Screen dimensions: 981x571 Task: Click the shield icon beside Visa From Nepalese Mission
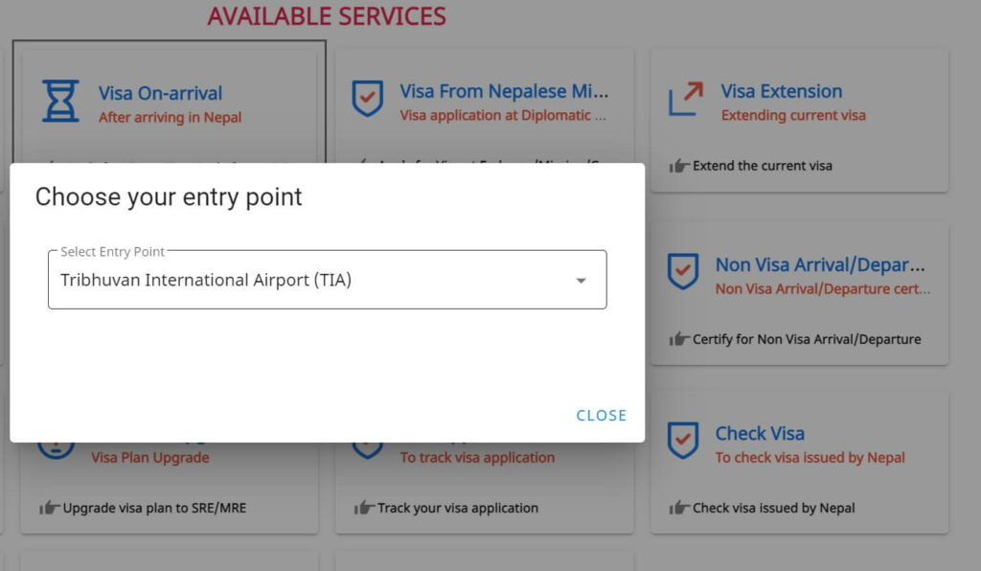coord(367,98)
